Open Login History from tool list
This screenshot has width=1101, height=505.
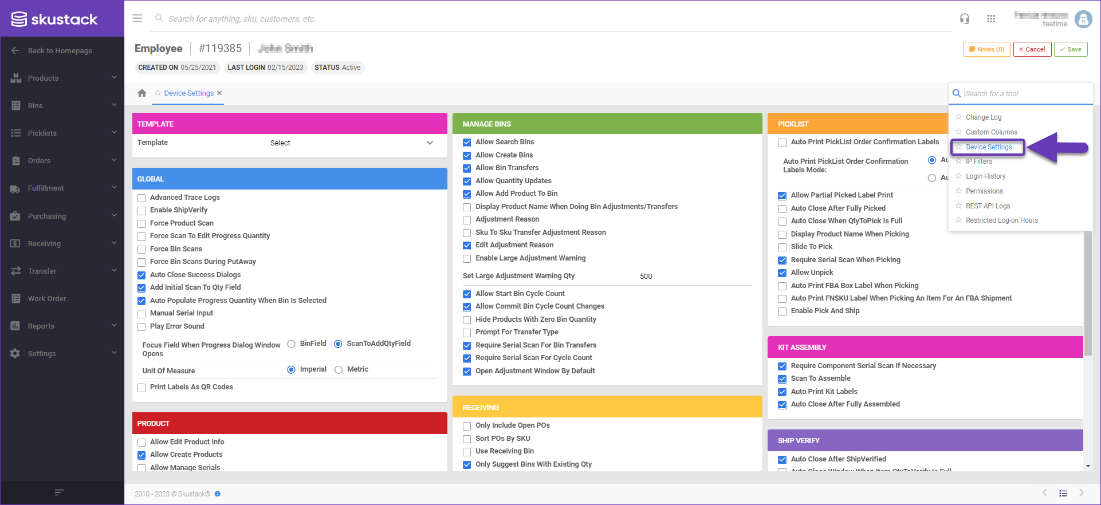tap(985, 176)
